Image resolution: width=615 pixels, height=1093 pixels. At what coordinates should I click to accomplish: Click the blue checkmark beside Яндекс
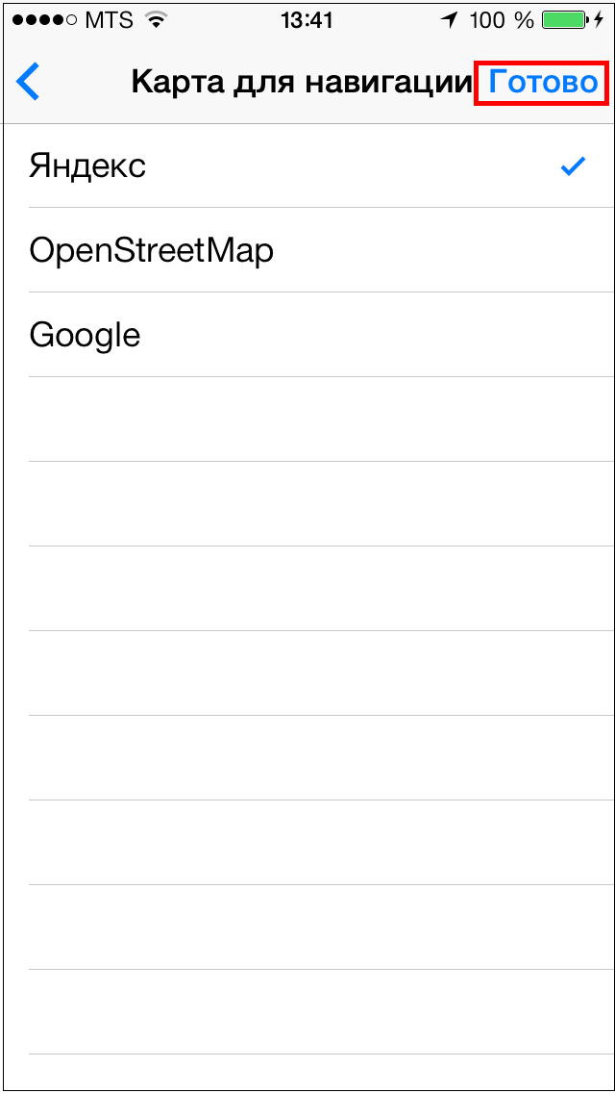tap(573, 166)
